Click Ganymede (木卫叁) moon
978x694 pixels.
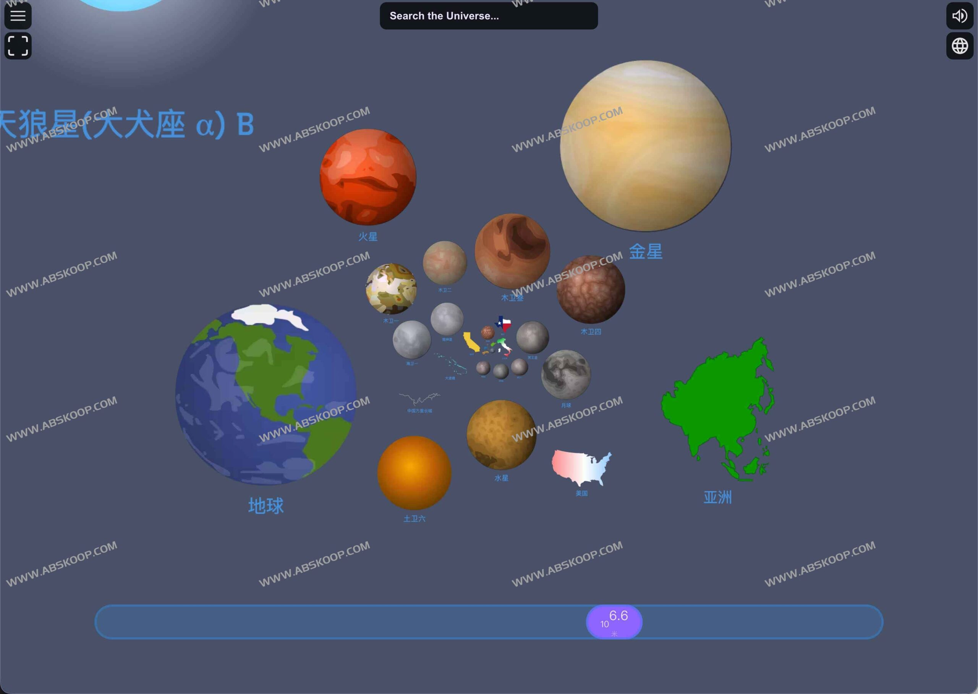click(512, 251)
